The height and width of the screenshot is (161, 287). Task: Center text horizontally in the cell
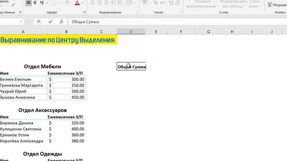pyautogui.click(x=100, y=3)
